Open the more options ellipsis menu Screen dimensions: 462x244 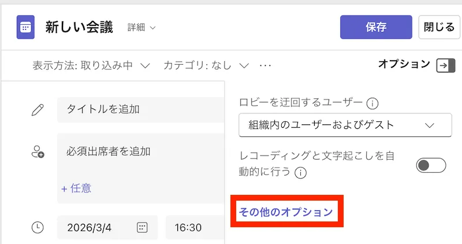(265, 65)
